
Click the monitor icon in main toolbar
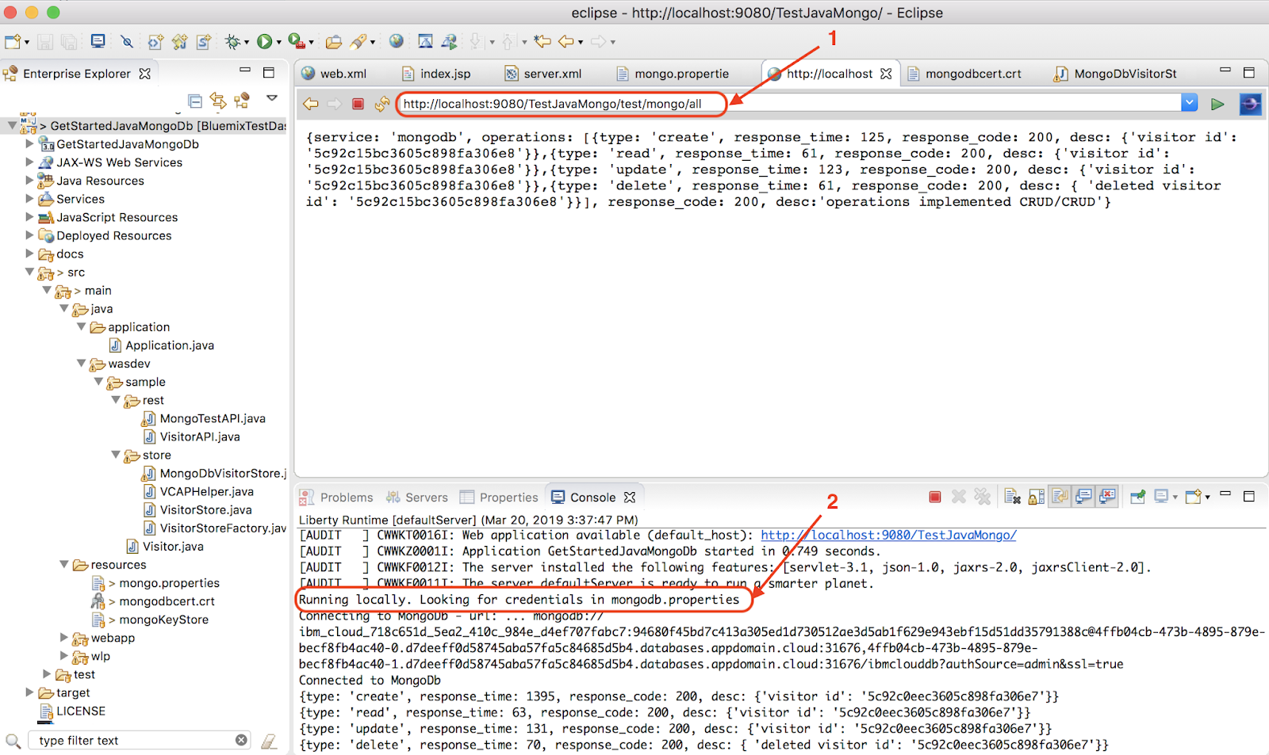pyautogui.click(x=98, y=41)
